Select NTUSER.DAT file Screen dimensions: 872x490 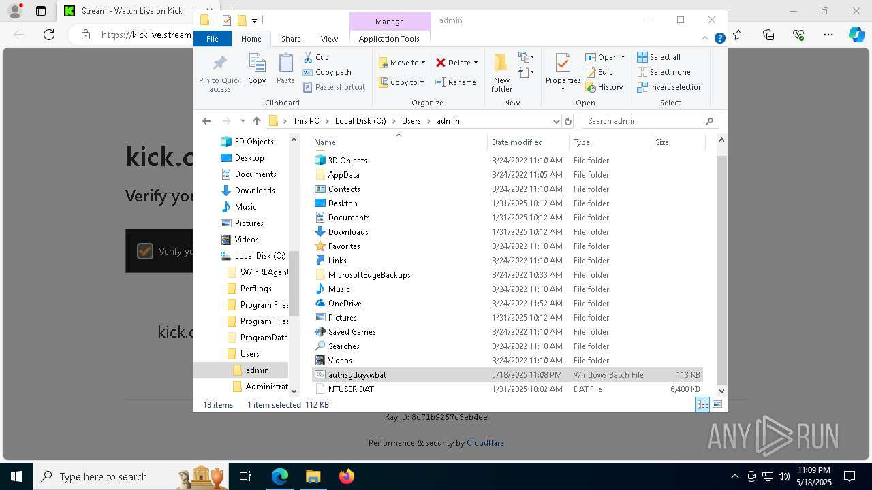[x=508, y=389]
